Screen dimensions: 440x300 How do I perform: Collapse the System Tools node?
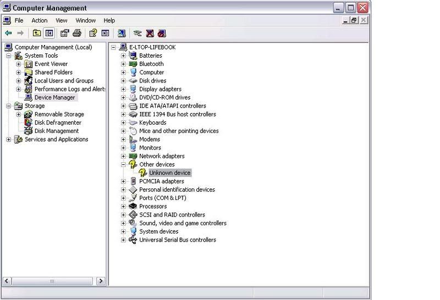coord(8,56)
